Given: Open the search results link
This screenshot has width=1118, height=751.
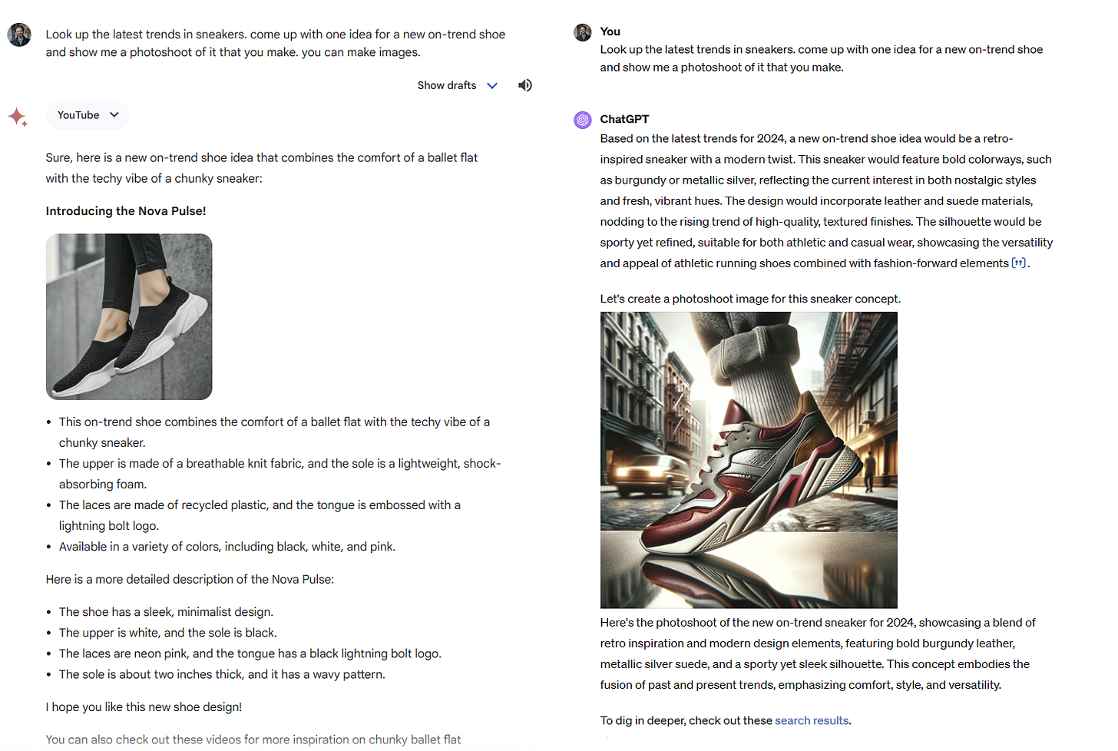Looking at the screenshot, I should coord(812,720).
